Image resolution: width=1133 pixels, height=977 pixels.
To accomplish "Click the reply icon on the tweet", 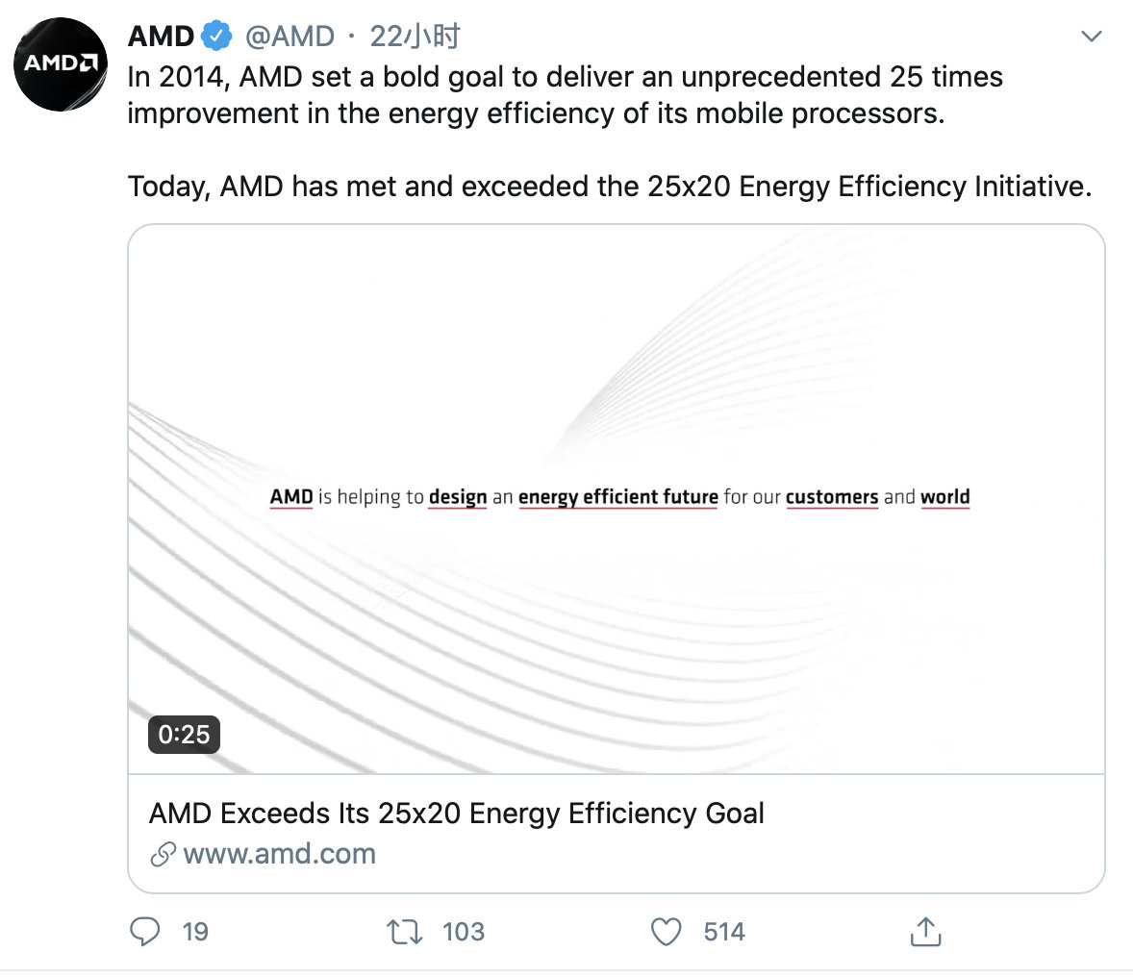I will click(146, 932).
